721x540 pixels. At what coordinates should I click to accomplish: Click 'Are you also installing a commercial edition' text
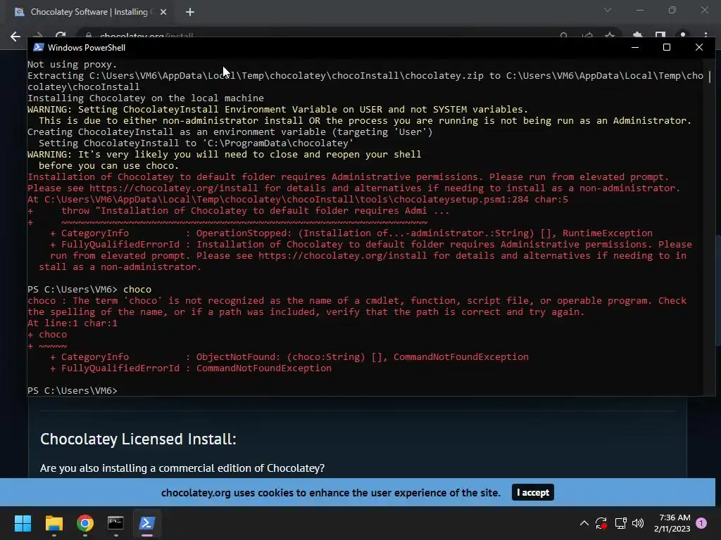[x=182, y=468]
